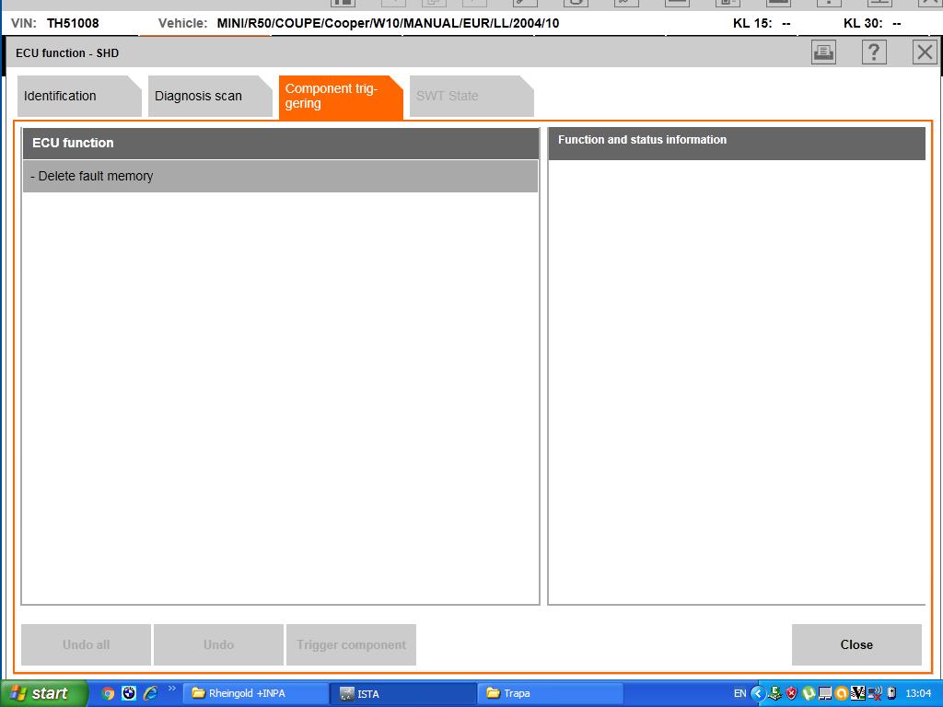Show more quick launch items chevron

tap(171, 689)
